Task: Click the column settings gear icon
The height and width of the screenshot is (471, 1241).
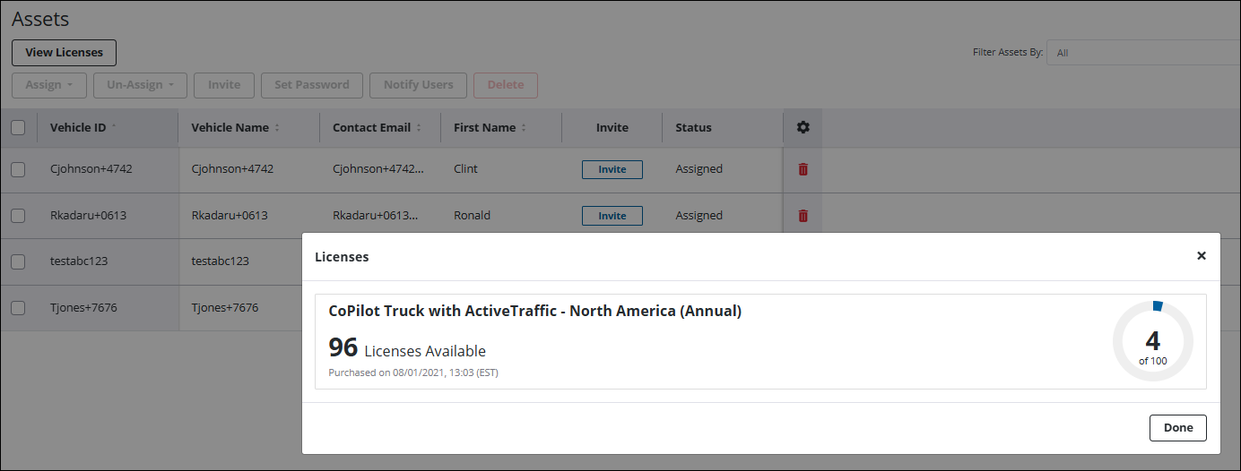Action: [803, 127]
